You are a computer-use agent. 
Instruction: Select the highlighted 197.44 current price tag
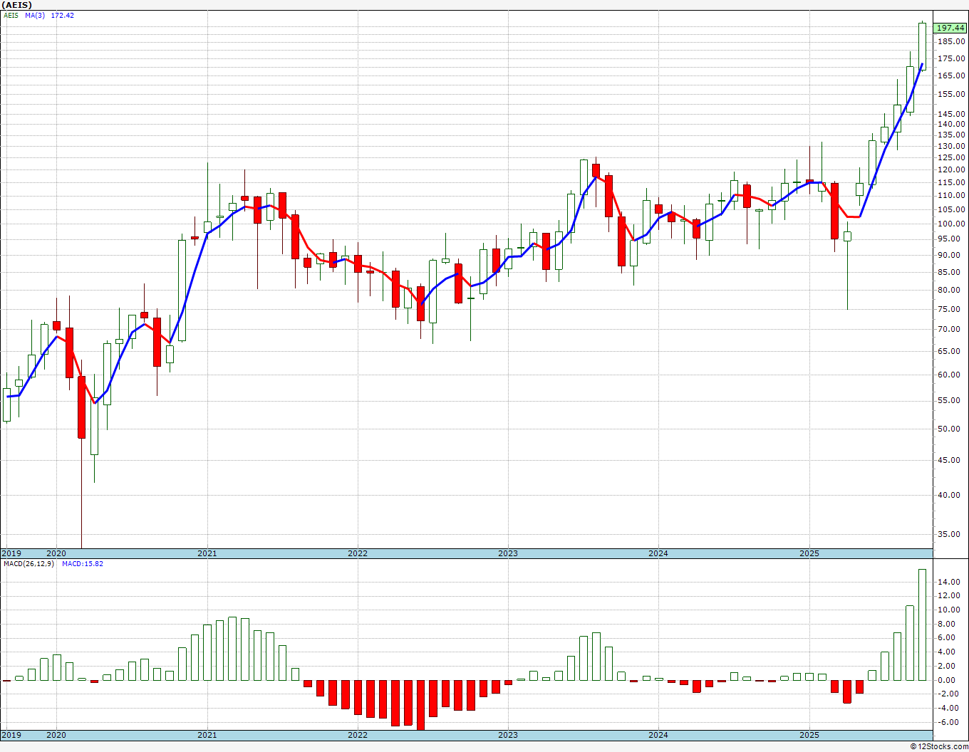950,28
